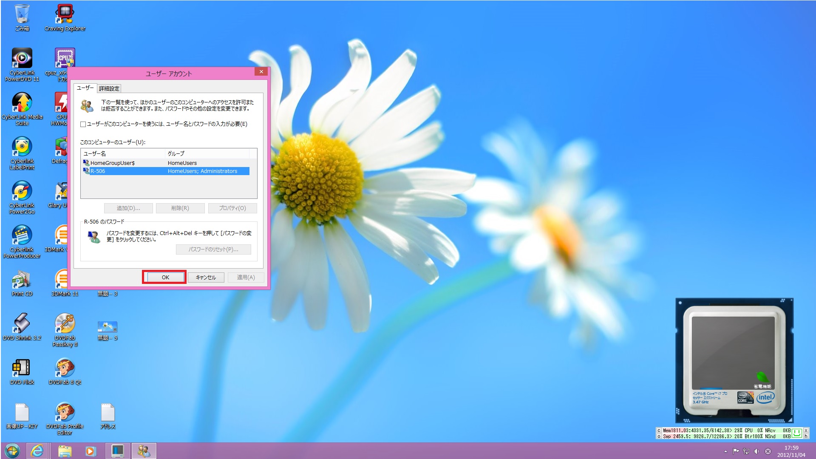Open the DVD Shrink 3.2 shortcut

[x=22, y=324]
